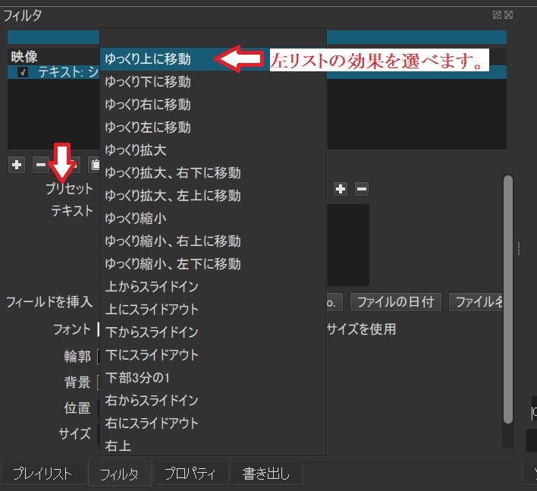Choose the ゆっくり拡大 preset
This screenshot has height=491, width=537.
(x=213, y=150)
